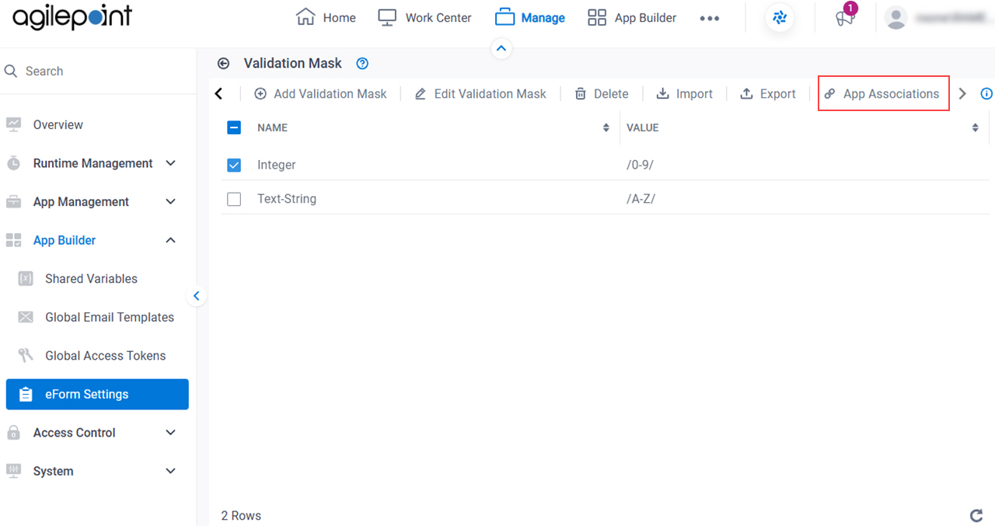Toggle the select-all header checkbox
Viewport: 995px width, 526px height.
point(234,127)
